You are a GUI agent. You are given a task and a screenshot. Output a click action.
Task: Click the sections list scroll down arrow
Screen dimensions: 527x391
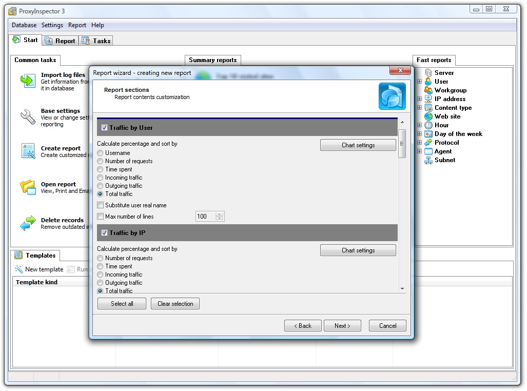click(402, 289)
